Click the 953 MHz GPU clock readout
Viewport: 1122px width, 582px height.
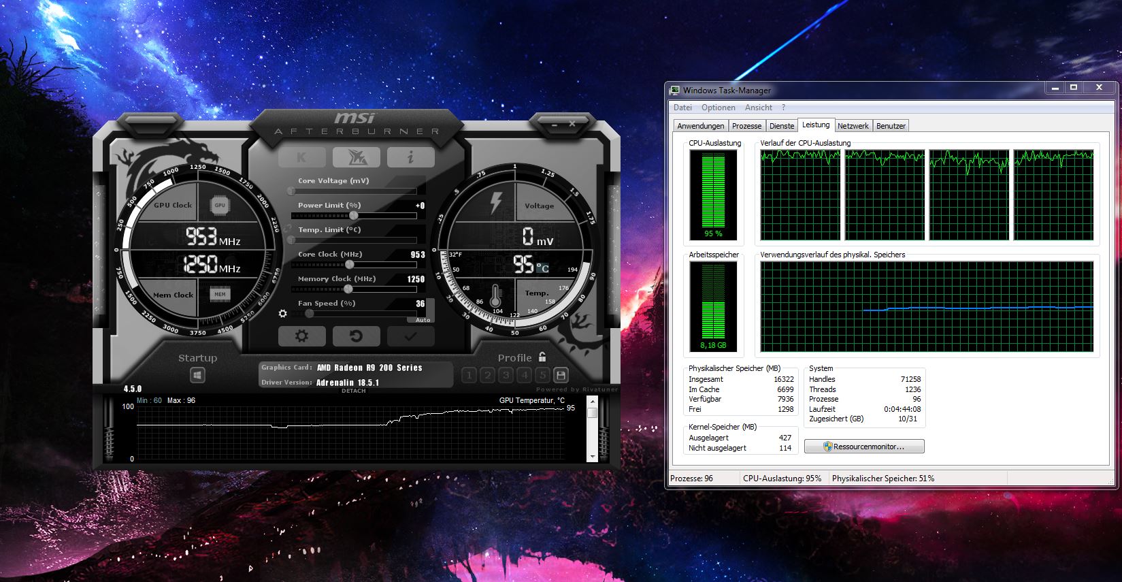[x=213, y=236]
